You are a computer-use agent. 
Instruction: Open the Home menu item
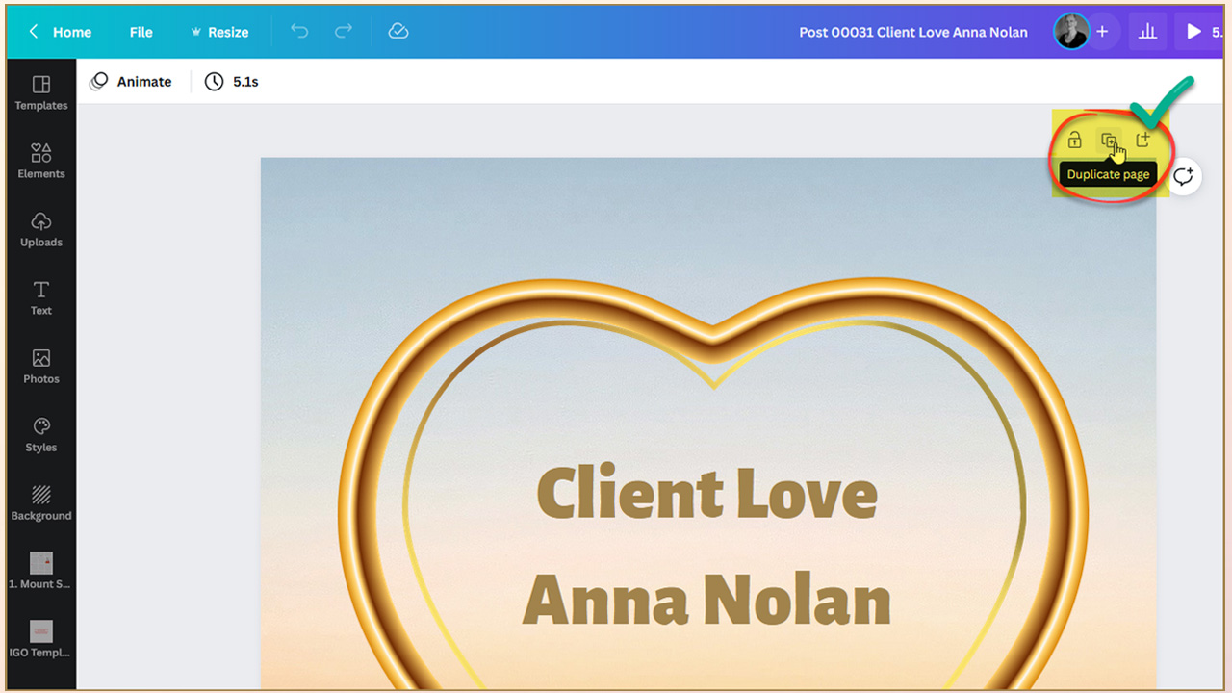pyautogui.click(x=72, y=32)
